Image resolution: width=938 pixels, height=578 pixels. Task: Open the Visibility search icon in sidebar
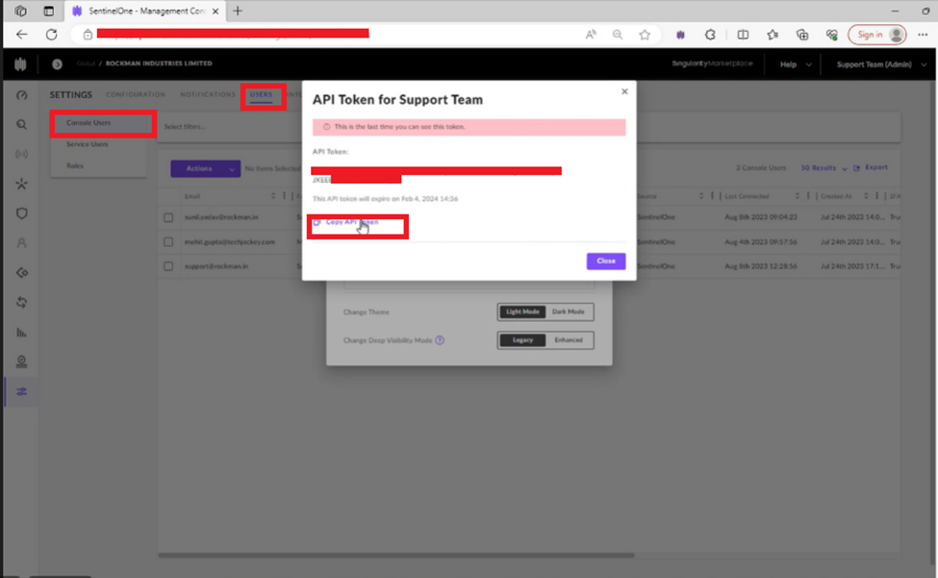pos(21,125)
